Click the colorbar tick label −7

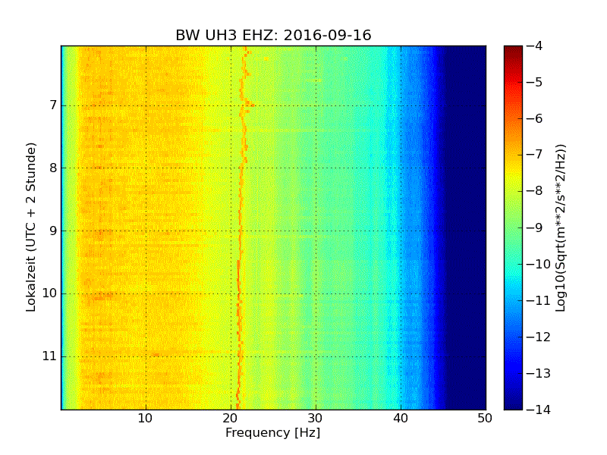point(535,155)
